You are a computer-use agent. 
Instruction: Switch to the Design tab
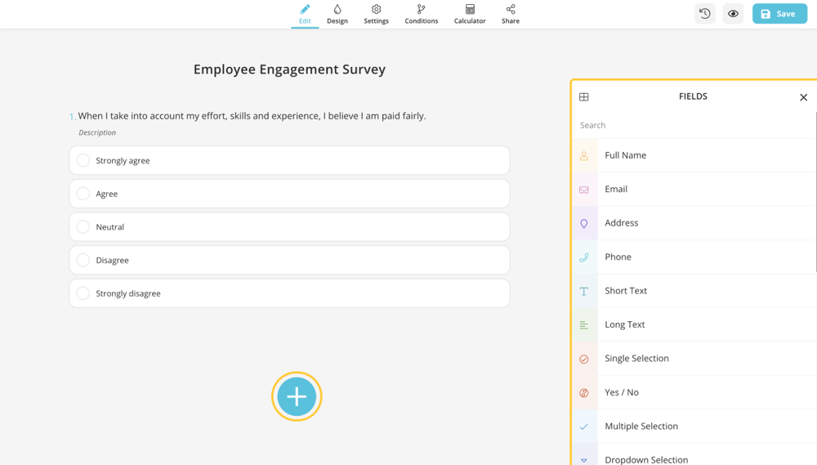tap(337, 14)
